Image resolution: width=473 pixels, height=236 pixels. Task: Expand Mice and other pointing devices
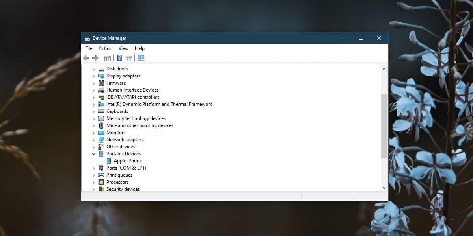click(93, 125)
